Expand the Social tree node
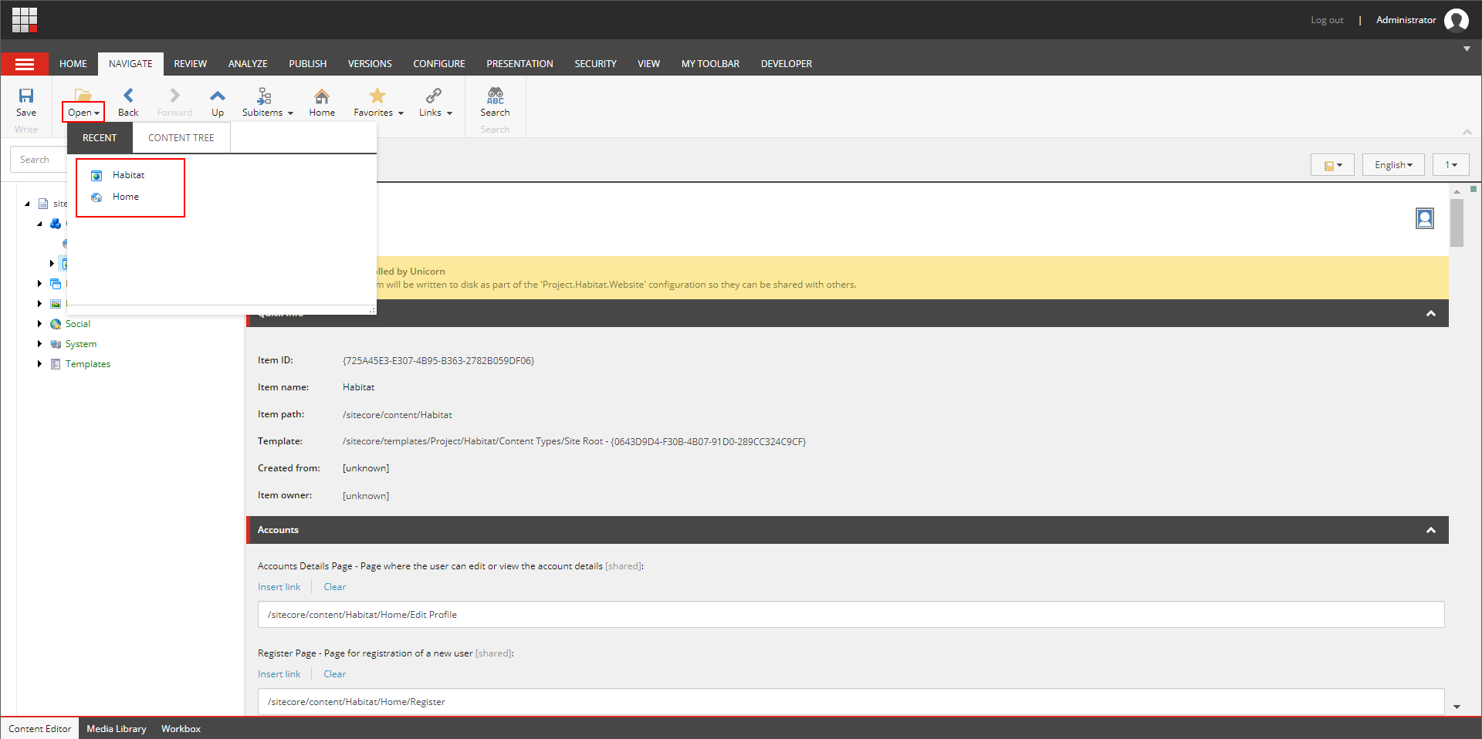 coord(39,324)
